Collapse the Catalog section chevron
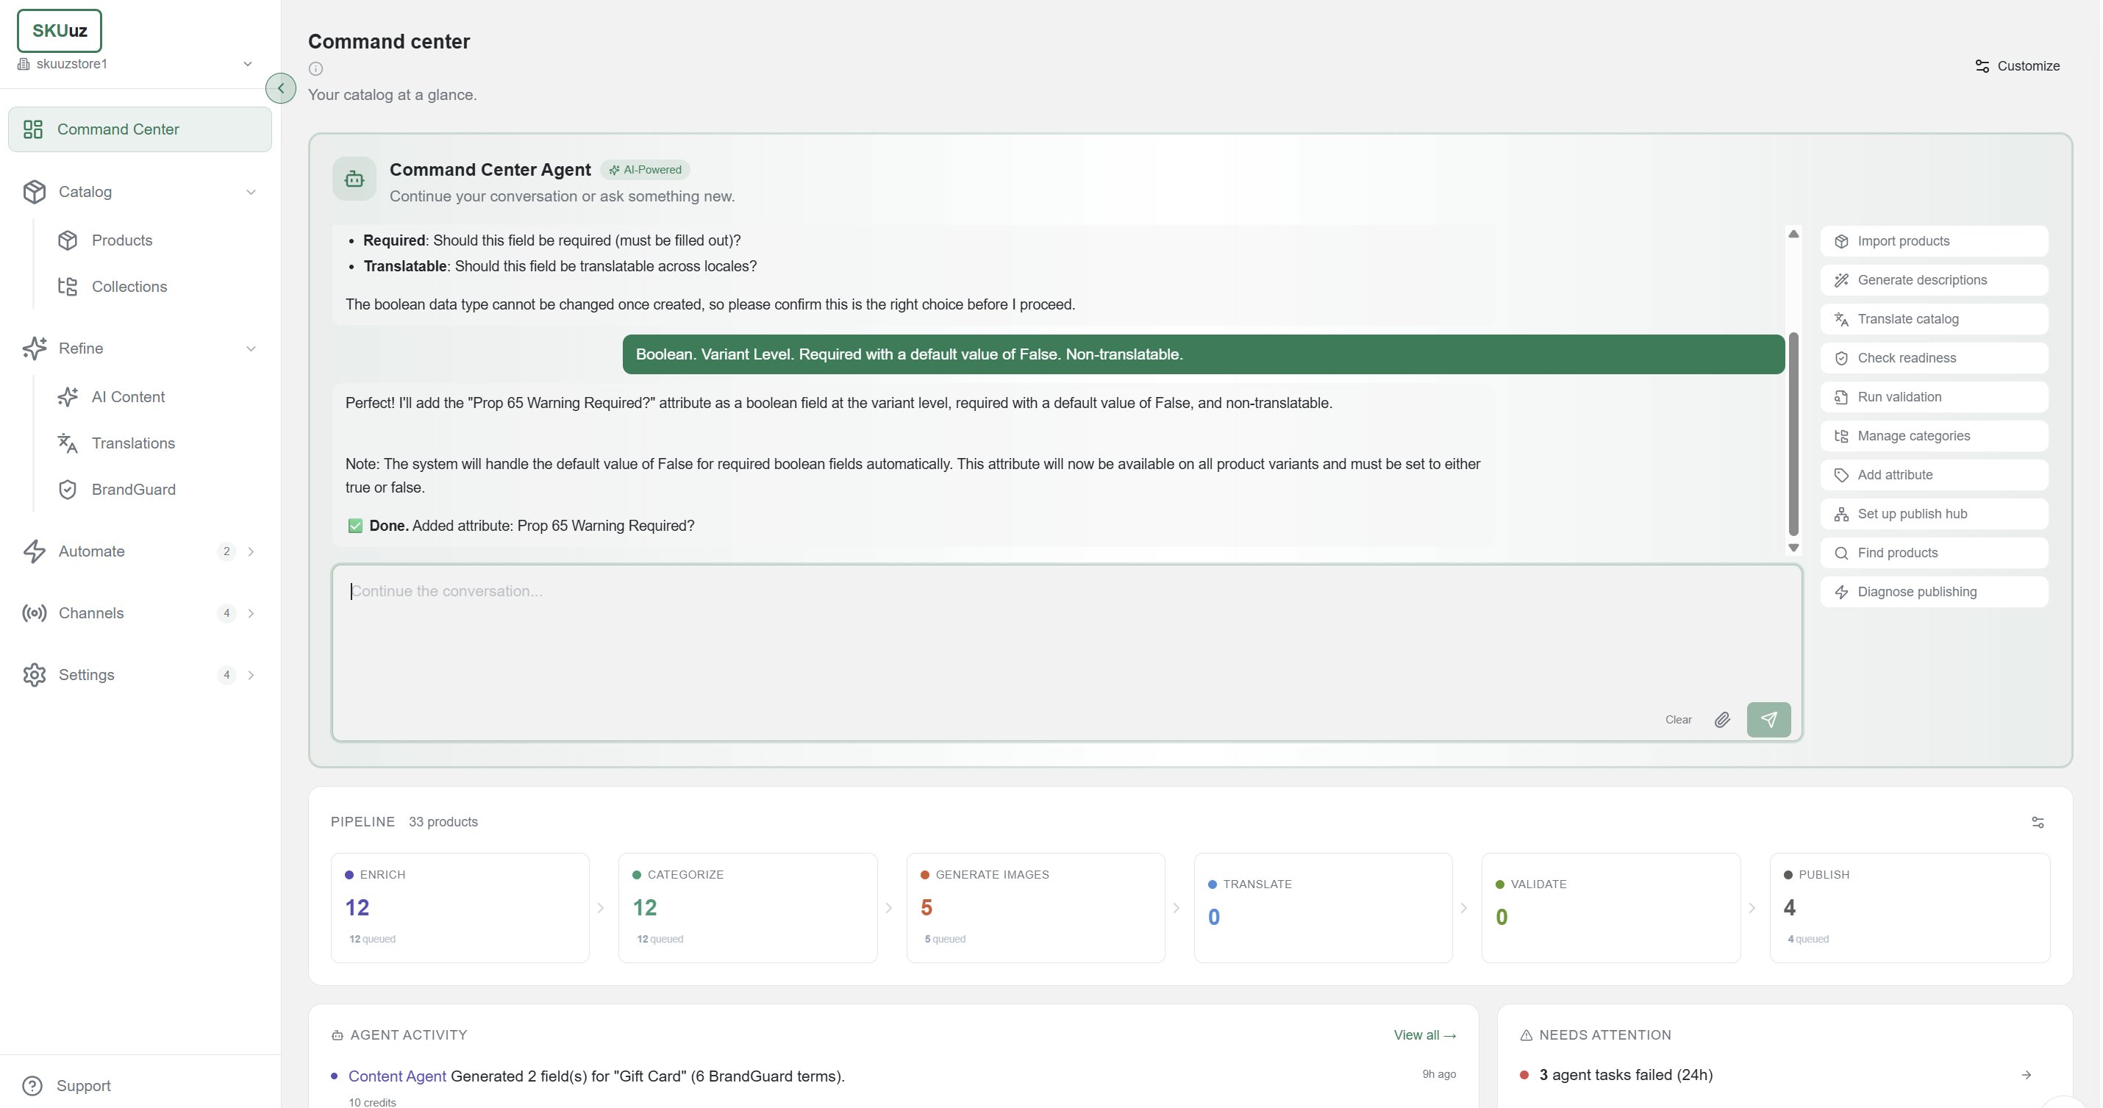The height and width of the screenshot is (1108, 2103). tap(251, 192)
